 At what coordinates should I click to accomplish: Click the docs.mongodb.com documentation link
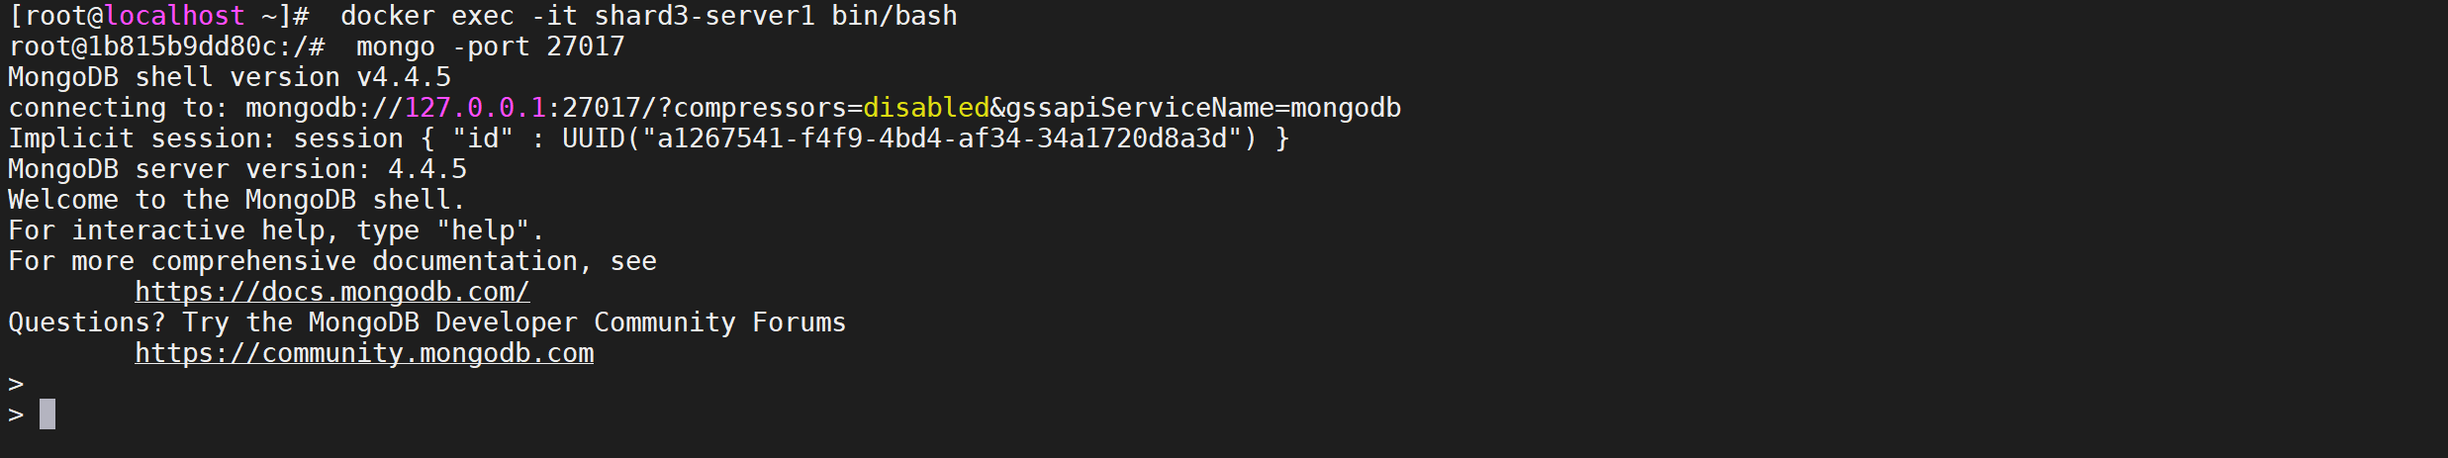331,292
